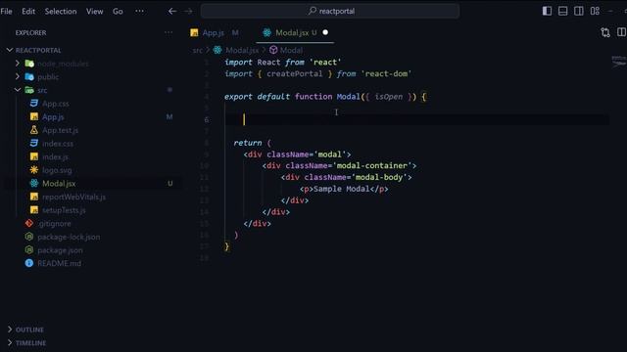
Task: Click the flask test icon beside App.test.js
Action: point(34,130)
